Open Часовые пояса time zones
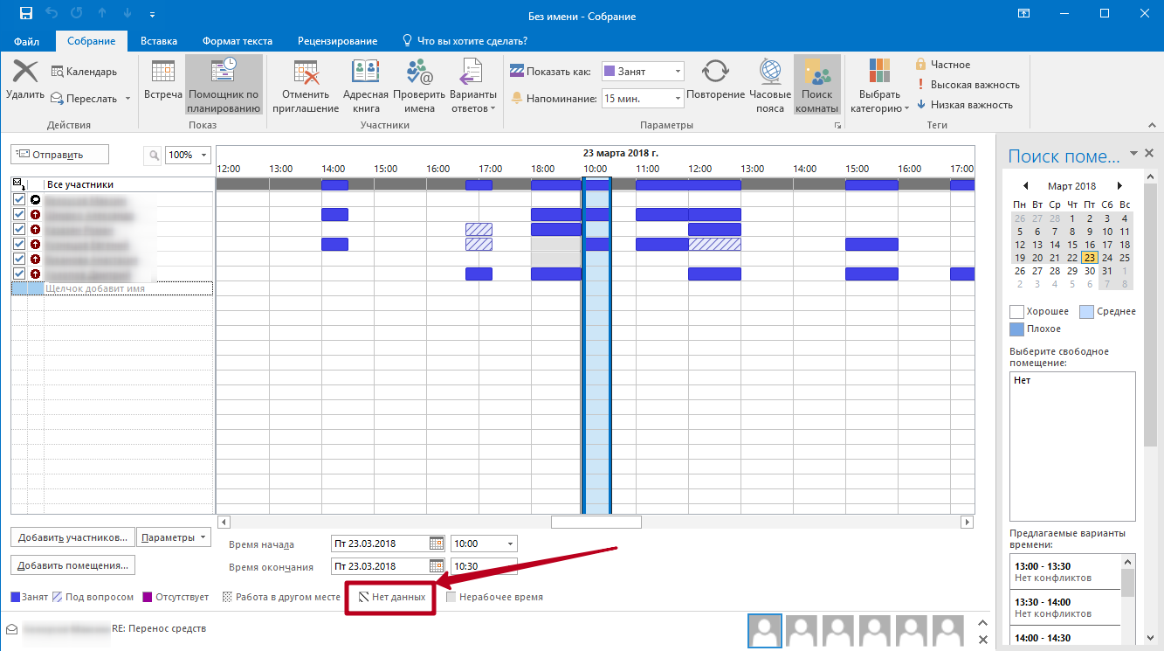1164x651 pixels. (x=770, y=87)
